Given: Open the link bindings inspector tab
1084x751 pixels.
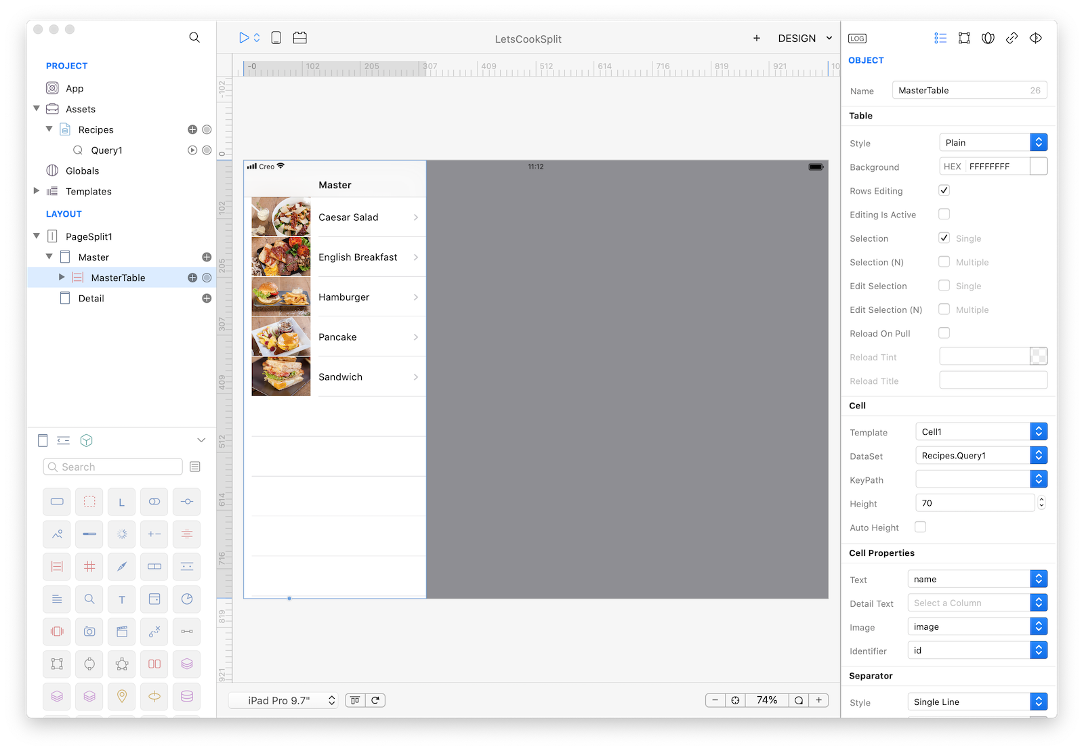Looking at the screenshot, I should click(1012, 38).
